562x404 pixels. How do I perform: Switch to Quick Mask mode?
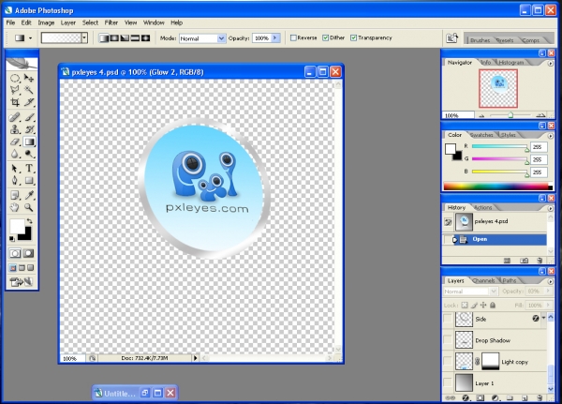tap(29, 253)
